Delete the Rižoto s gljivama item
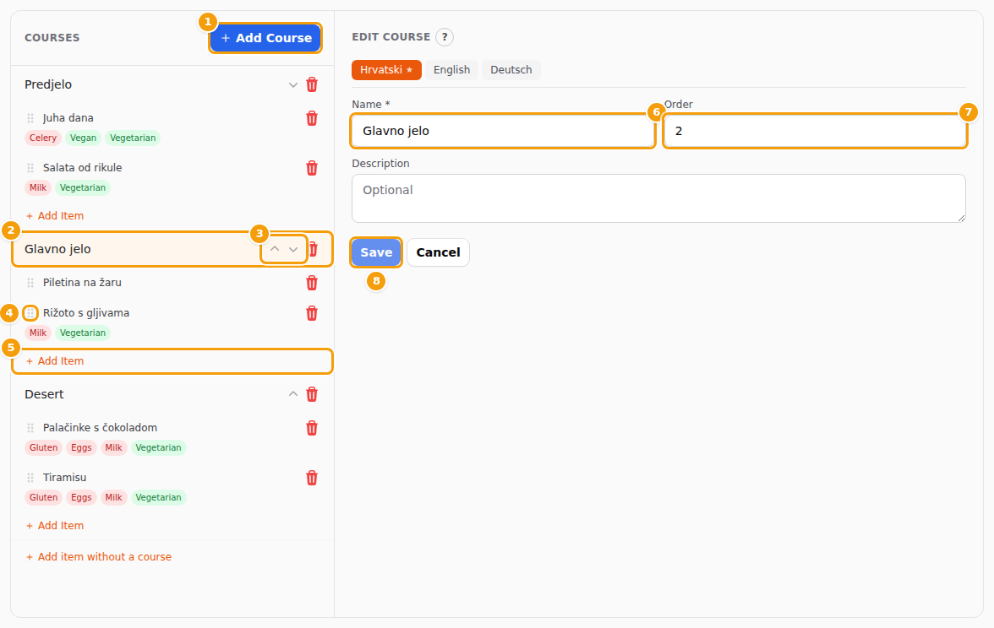This screenshot has width=994, height=628. pos(312,313)
